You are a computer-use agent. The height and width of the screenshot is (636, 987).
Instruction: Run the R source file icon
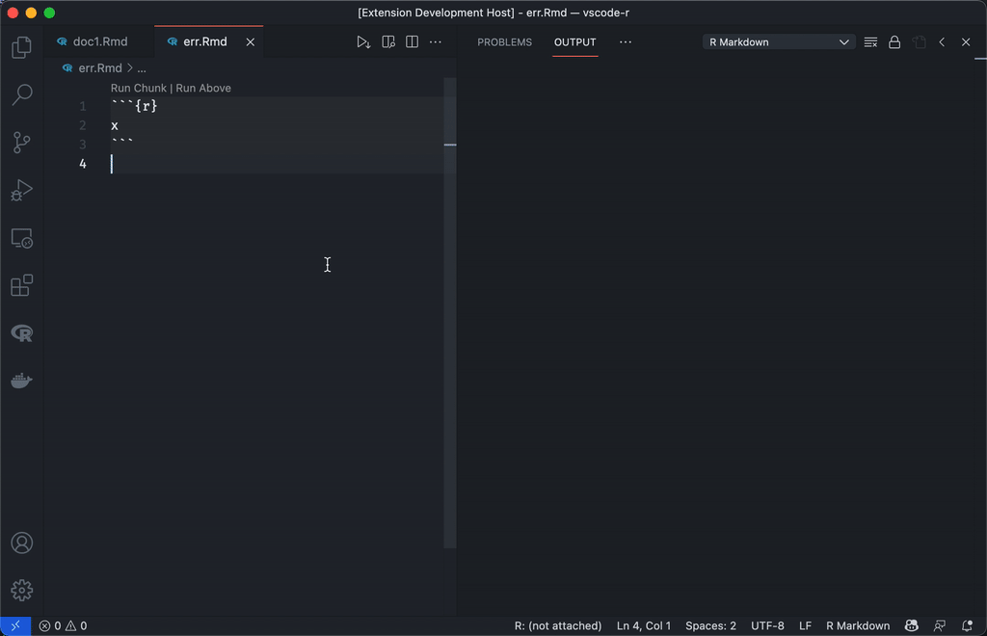363,42
